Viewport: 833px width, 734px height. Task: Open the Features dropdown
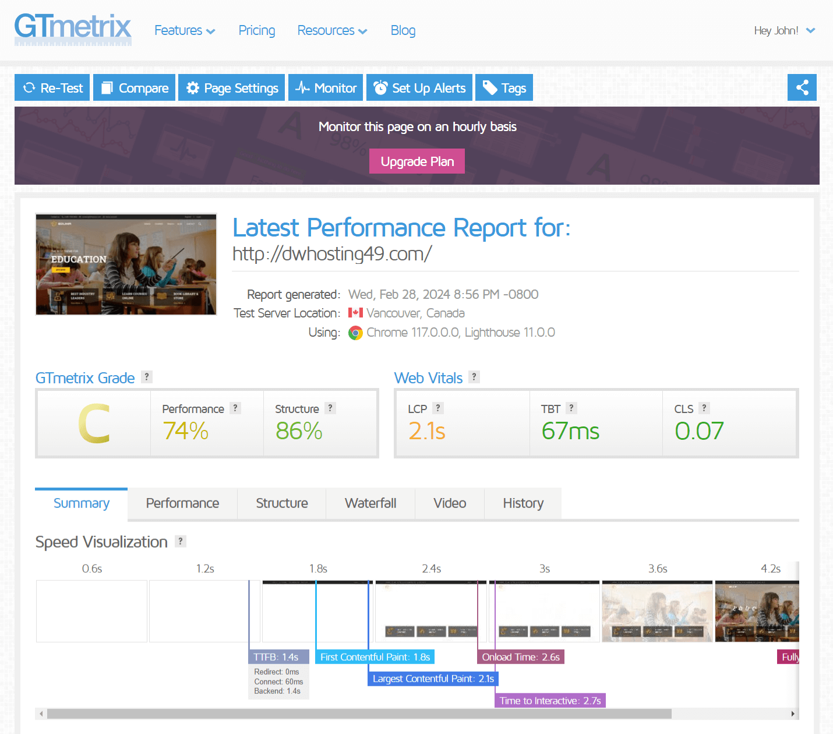[185, 30]
